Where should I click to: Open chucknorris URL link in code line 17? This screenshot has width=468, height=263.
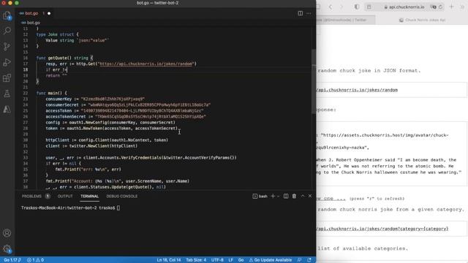click(x=146, y=64)
